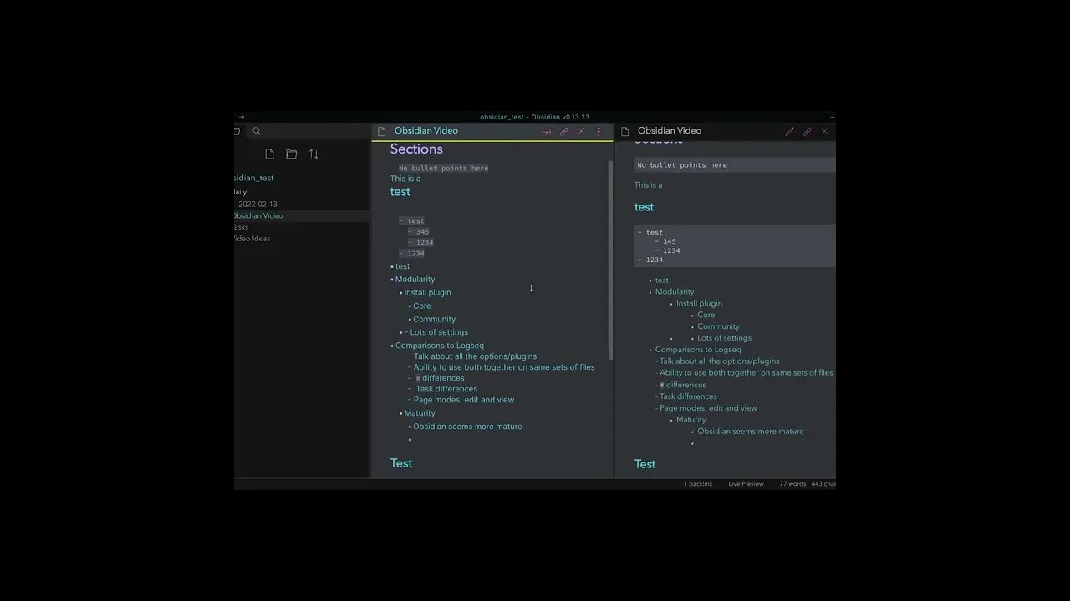Click the Test heading at bottom of left editor
1070x601 pixels.
click(401, 463)
